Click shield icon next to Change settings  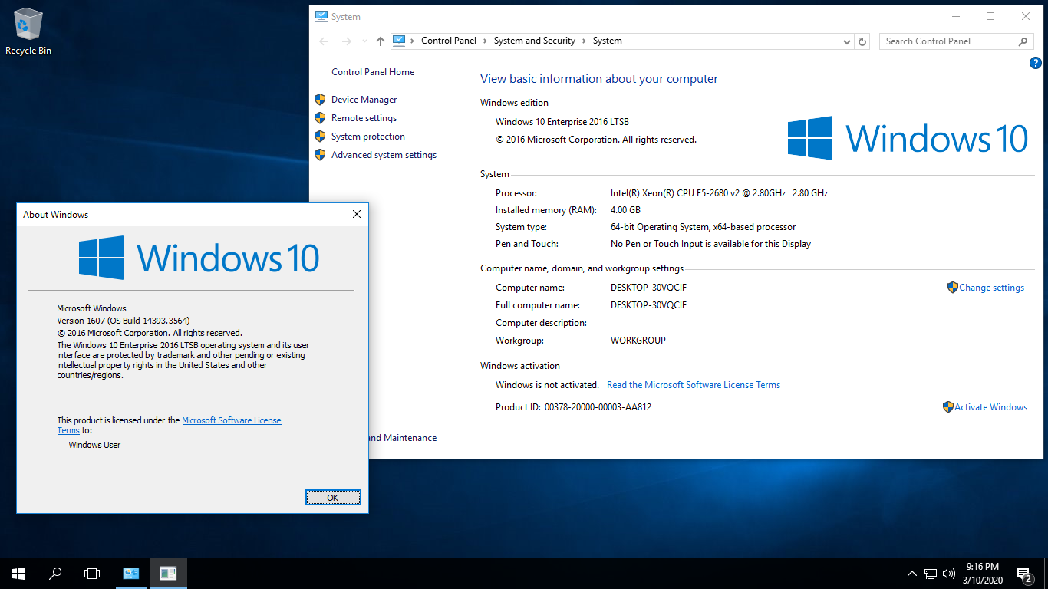953,288
